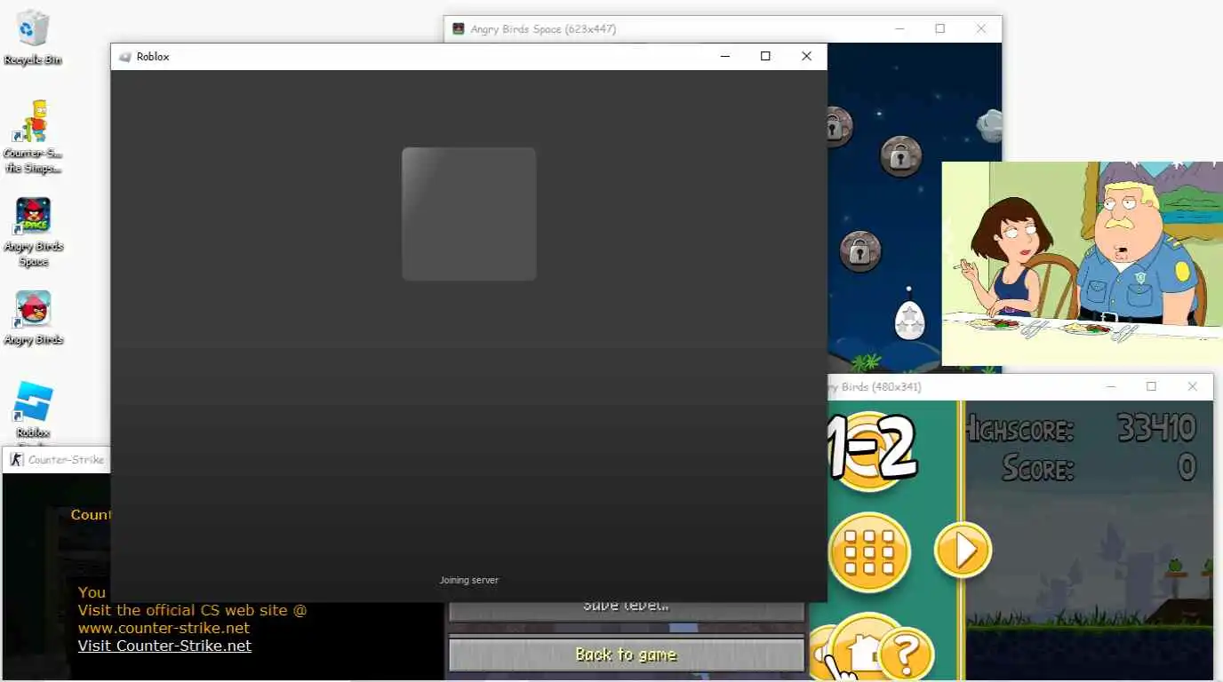Click the grey loading tile in Roblox
Image resolution: width=1223 pixels, height=682 pixels.
[469, 214]
